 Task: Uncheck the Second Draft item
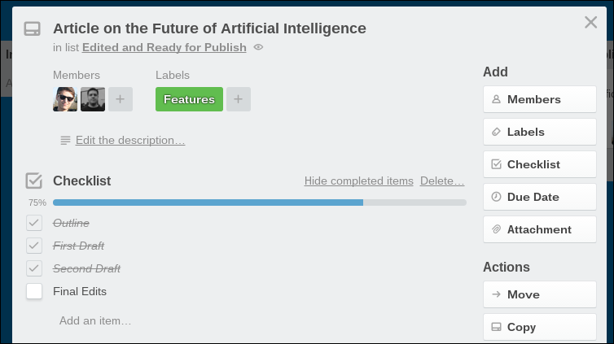tap(34, 268)
